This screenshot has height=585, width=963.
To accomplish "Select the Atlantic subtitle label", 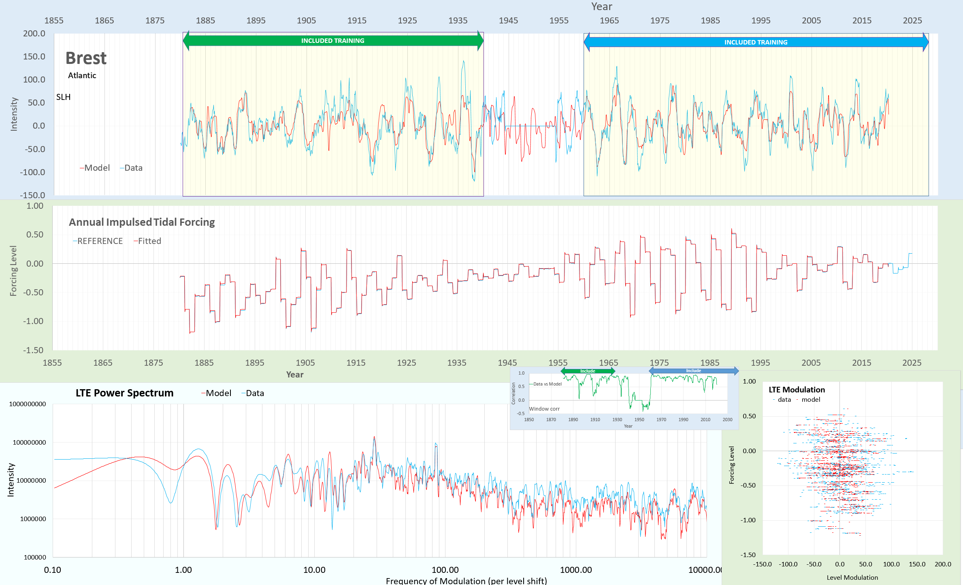I will click(82, 76).
